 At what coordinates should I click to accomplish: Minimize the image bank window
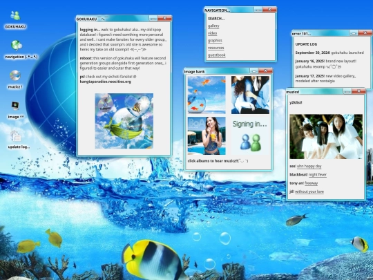(254, 71)
